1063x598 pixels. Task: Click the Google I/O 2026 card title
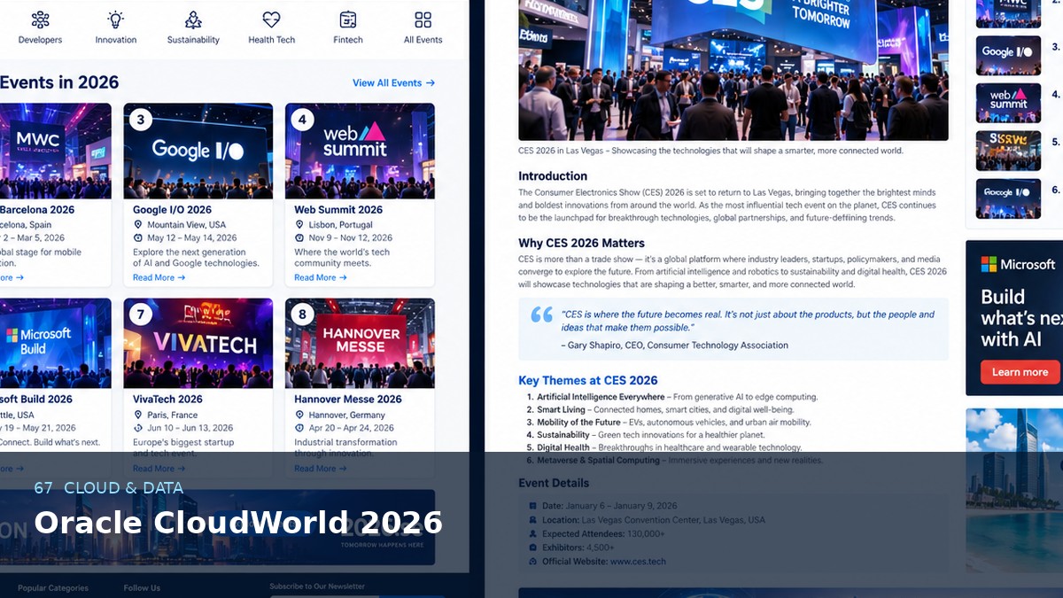pos(172,210)
